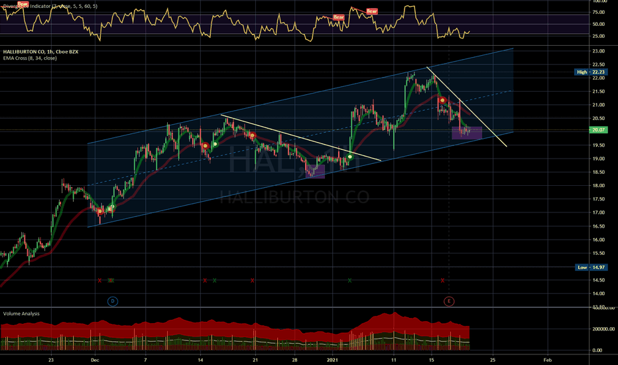Click the 25 date label on the time axis

pos(493,360)
